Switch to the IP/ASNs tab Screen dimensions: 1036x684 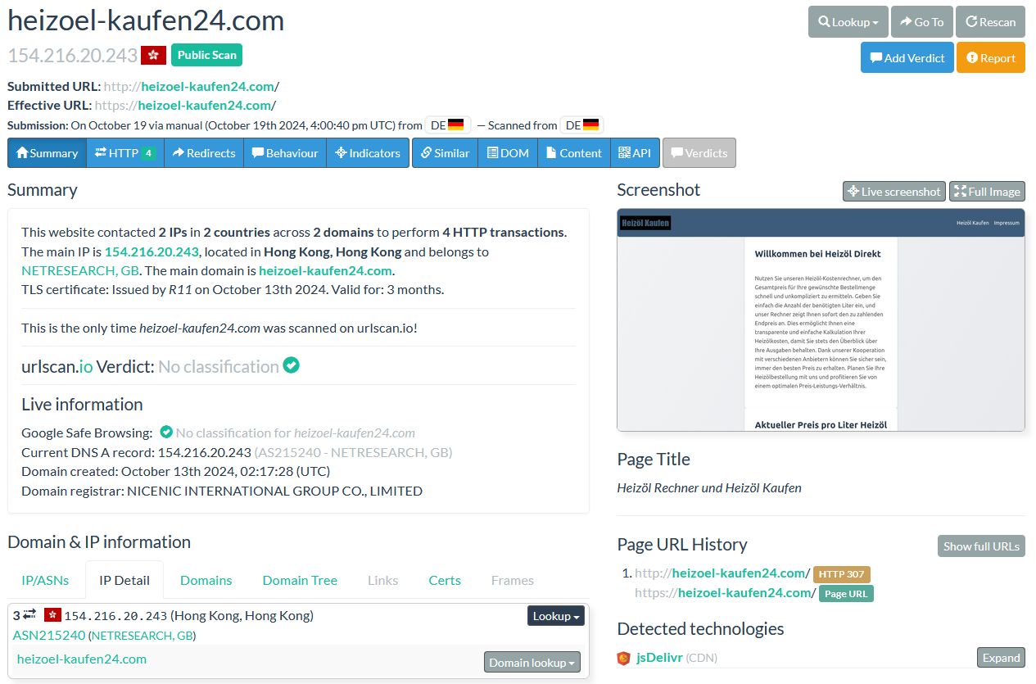(45, 580)
